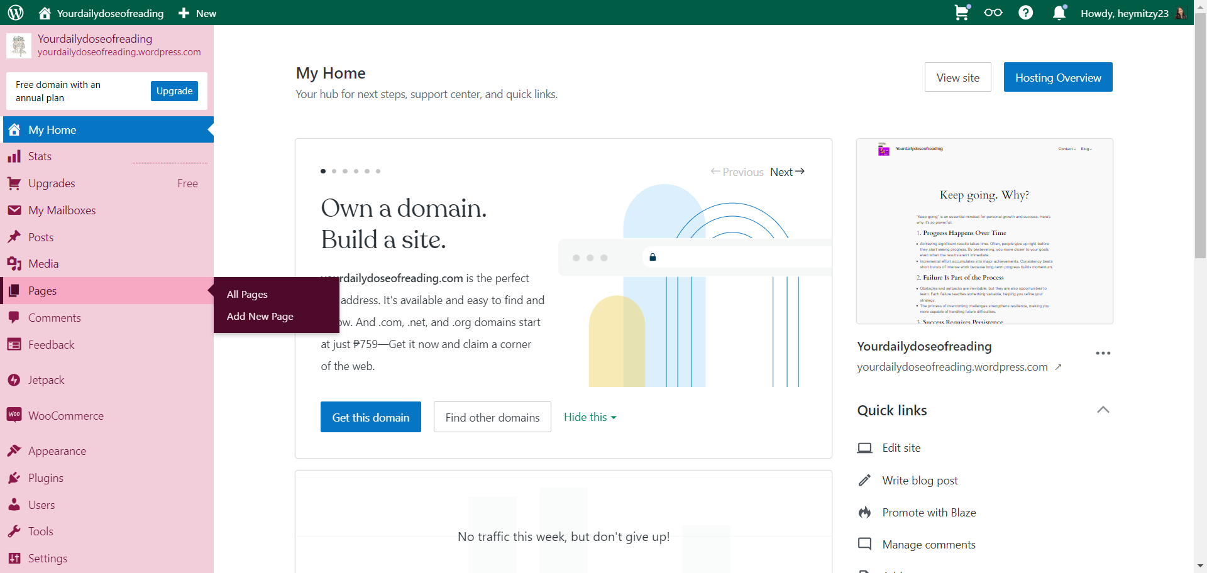Click the Promote with Blaze flame icon

(865, 513)
